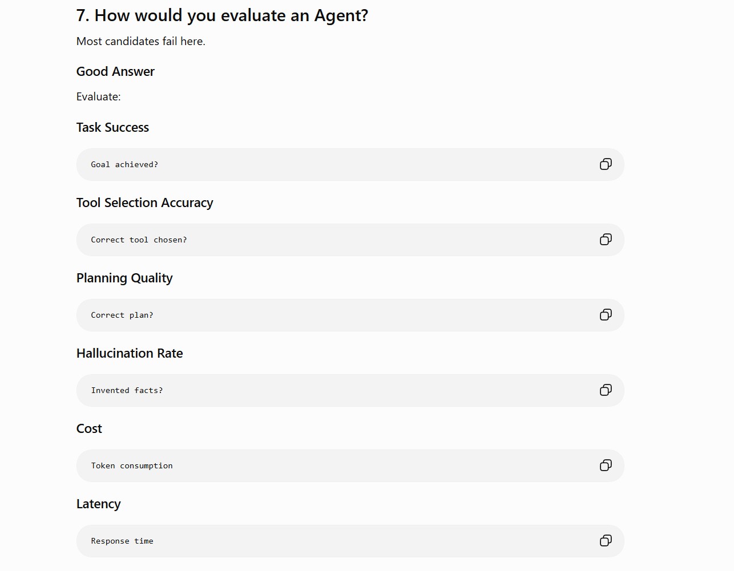Image resolution: width=734 pixels, height=571 pixels.
Task: Click the "Token consumption" code text
Action: click(132, 465)
